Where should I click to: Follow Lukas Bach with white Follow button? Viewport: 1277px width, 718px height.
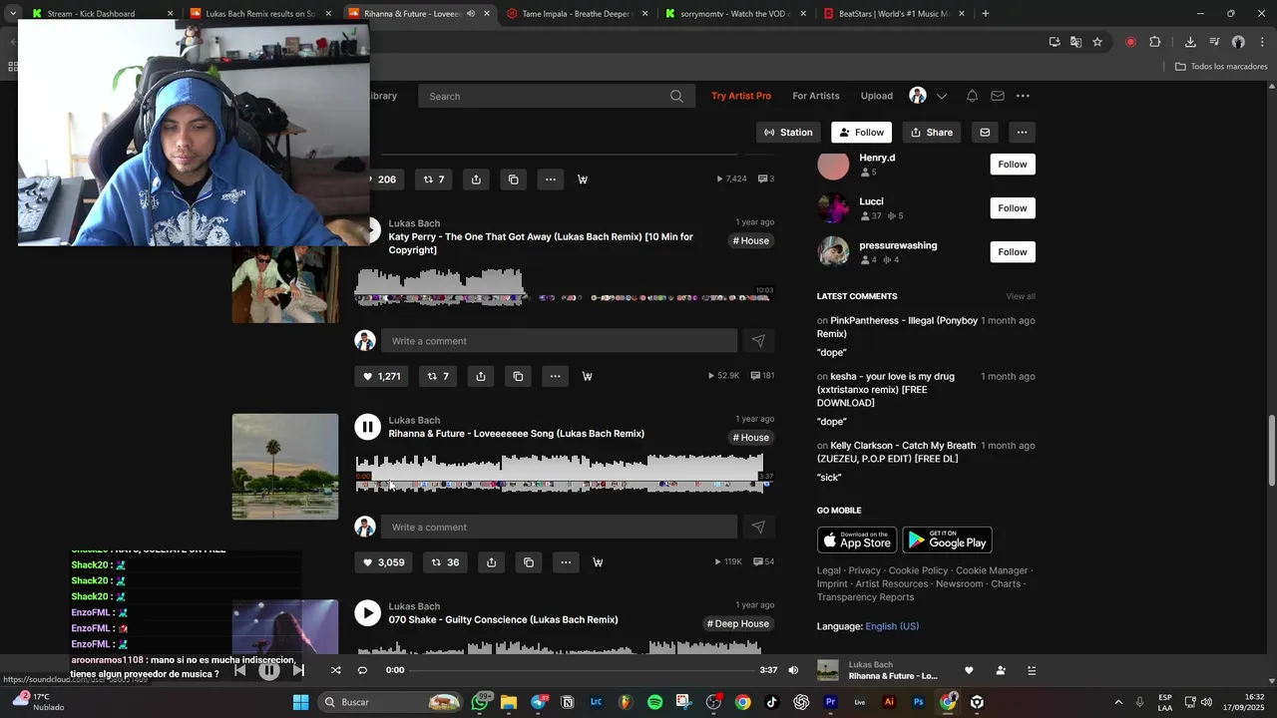point(862,133)
